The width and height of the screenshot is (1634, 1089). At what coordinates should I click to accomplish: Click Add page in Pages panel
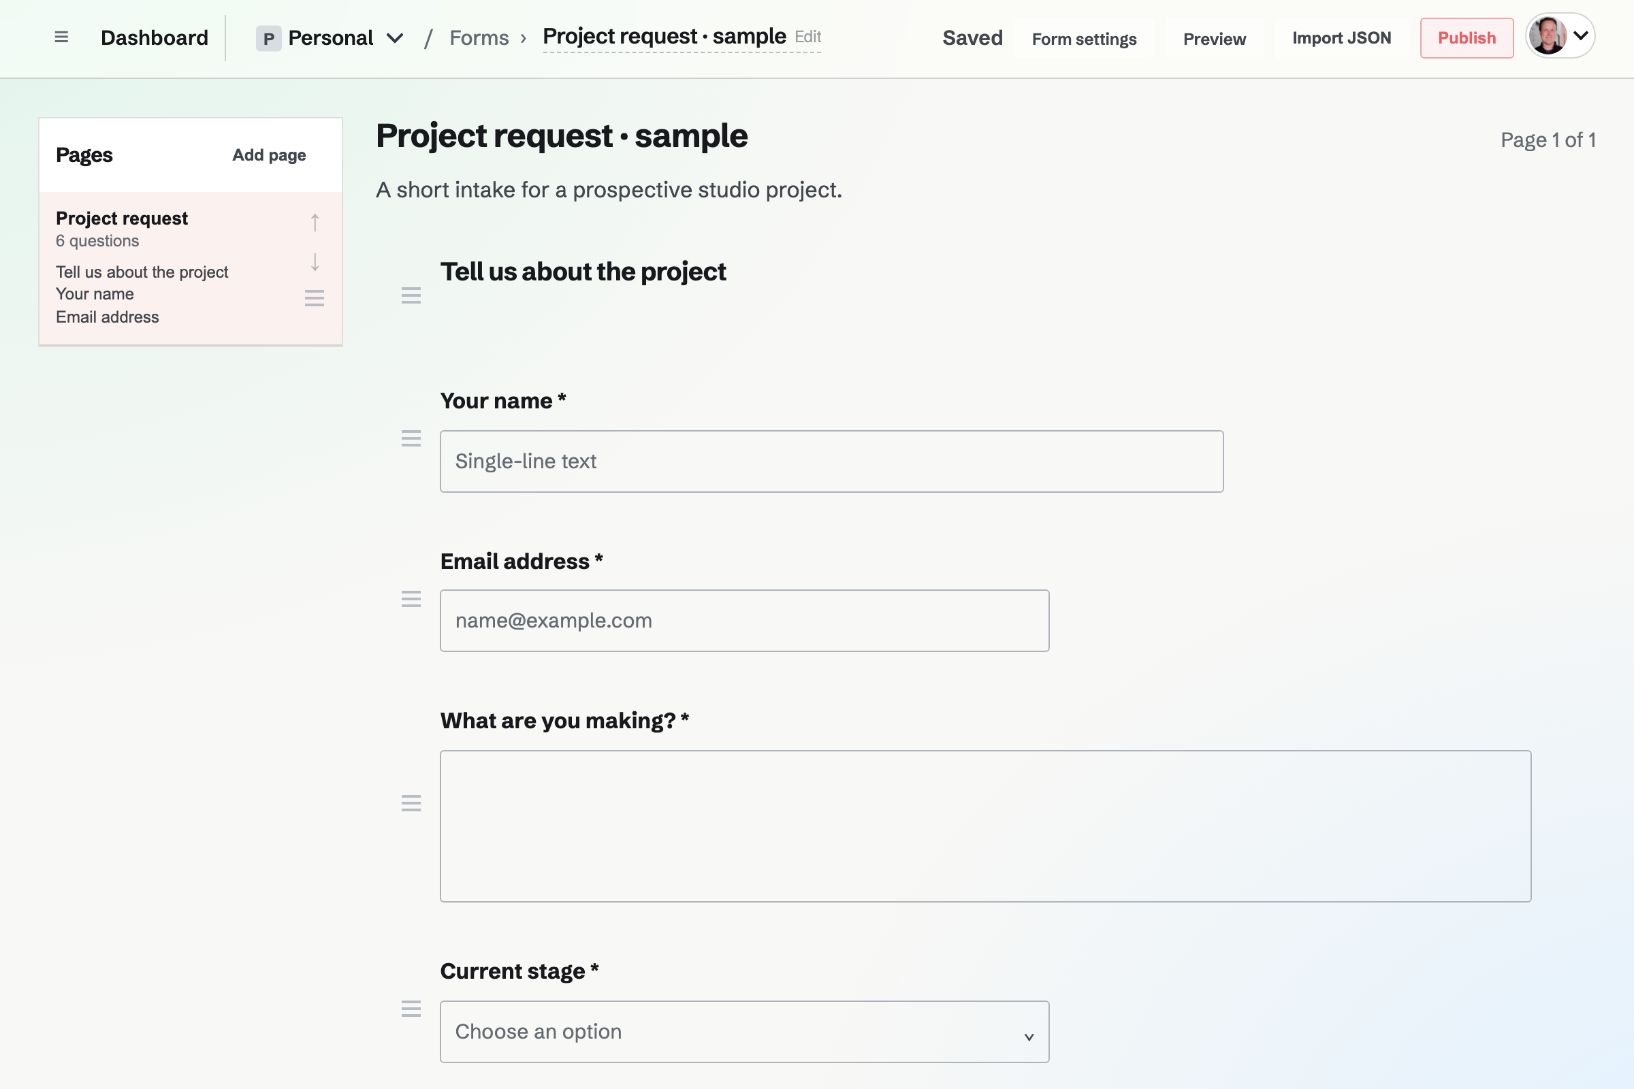(x=269, y=156)
